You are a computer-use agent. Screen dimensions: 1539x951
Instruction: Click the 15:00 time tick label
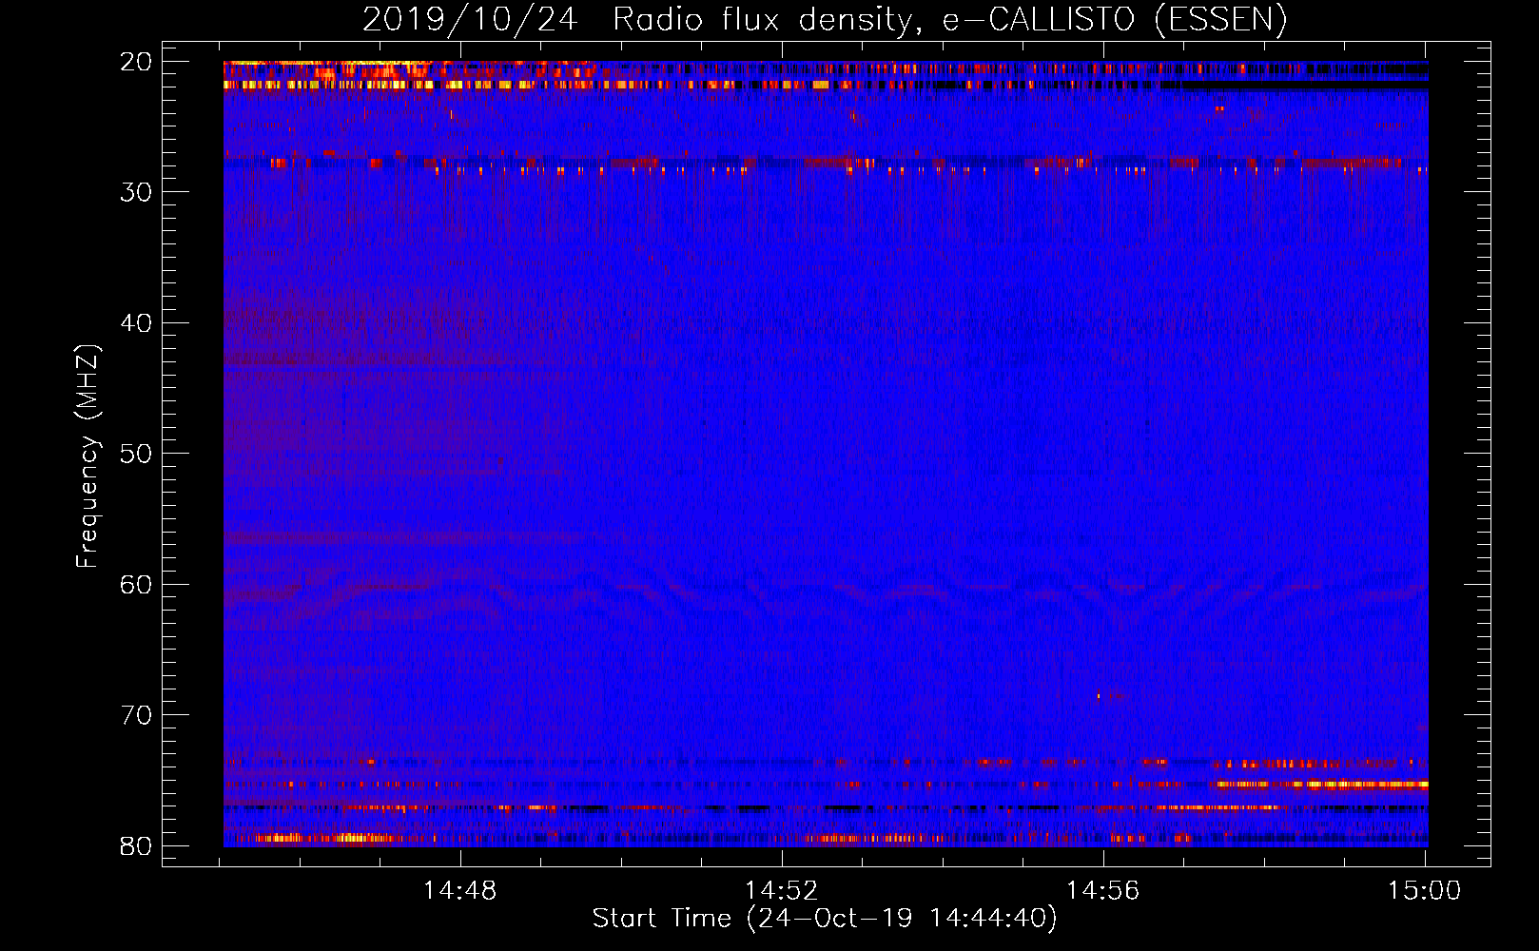(x=1424, y=891)
